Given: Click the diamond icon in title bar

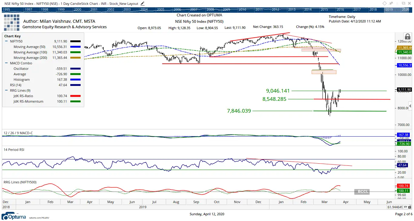Looking at the screenshot, I should 385,3.
